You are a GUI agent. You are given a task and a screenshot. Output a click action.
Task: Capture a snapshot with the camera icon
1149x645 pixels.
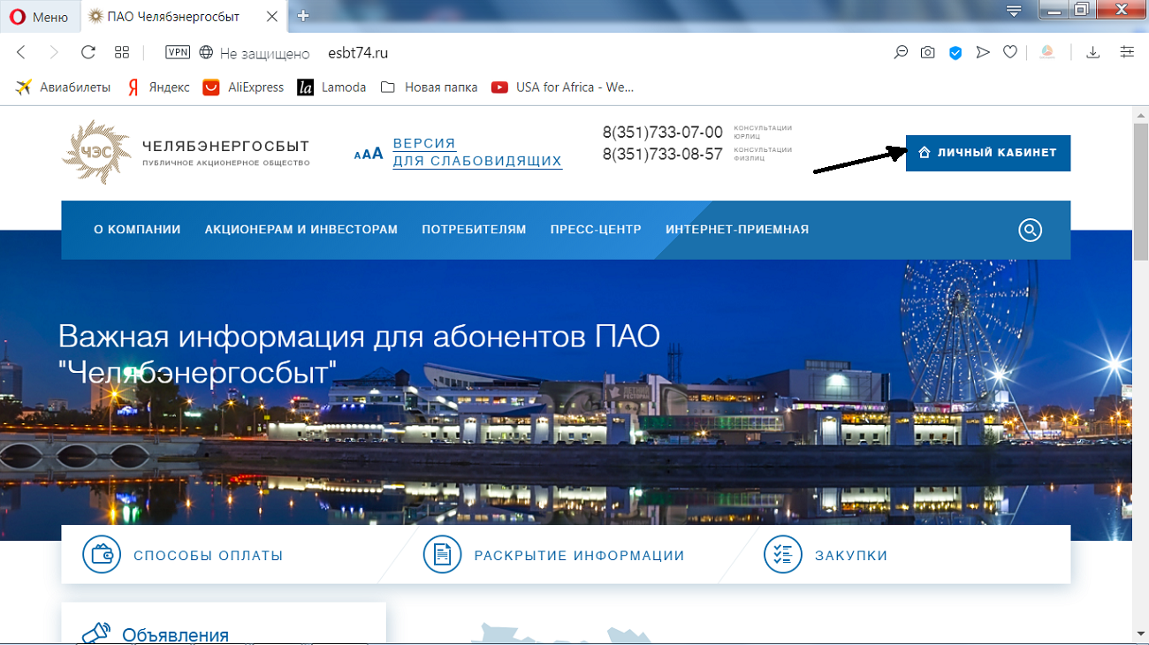pyautogui.click(x=927, y=52)
